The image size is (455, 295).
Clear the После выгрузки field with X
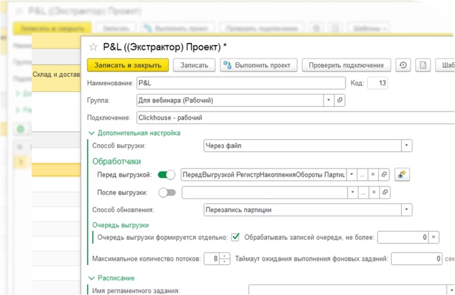tap(373, 193)
